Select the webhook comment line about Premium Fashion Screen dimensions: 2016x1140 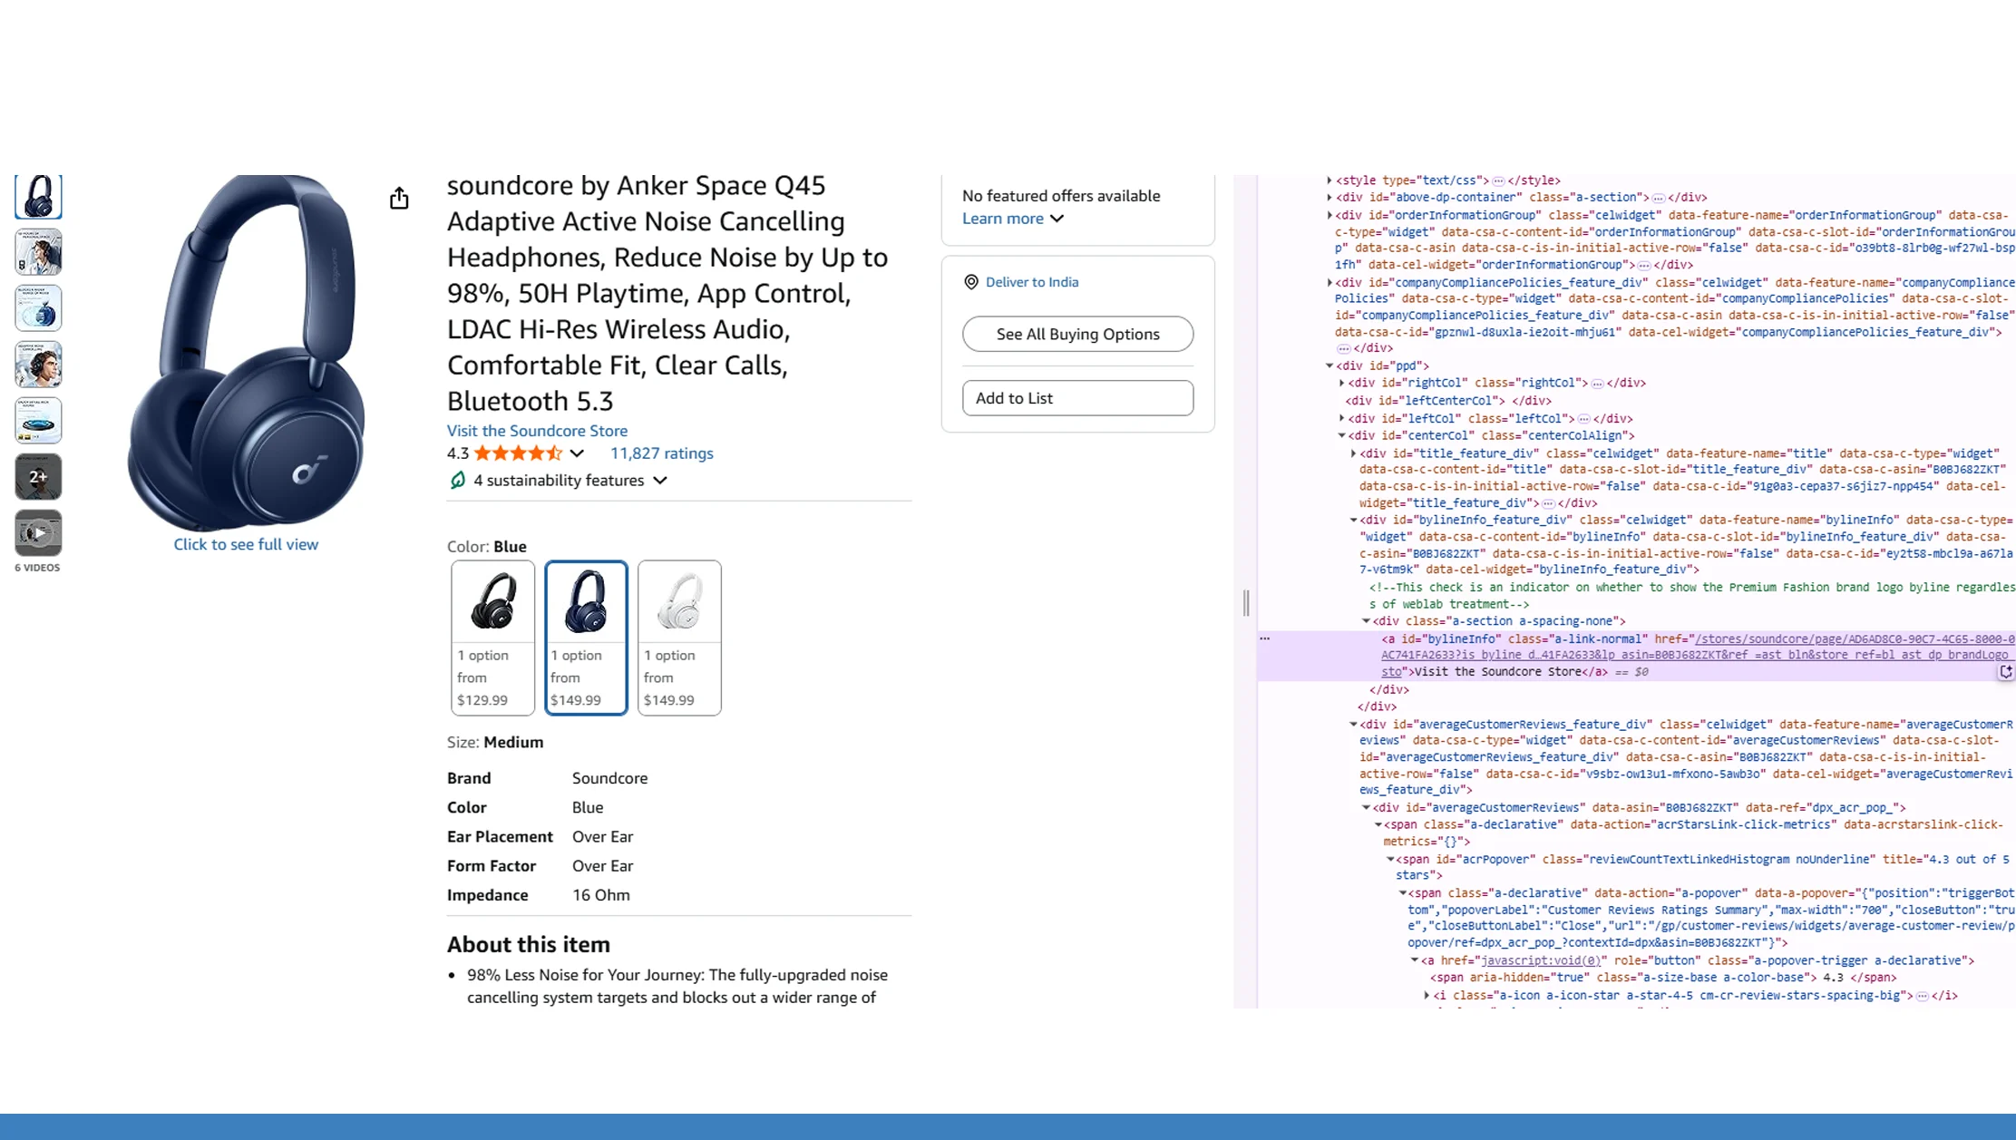click(x=1692, y=596)
